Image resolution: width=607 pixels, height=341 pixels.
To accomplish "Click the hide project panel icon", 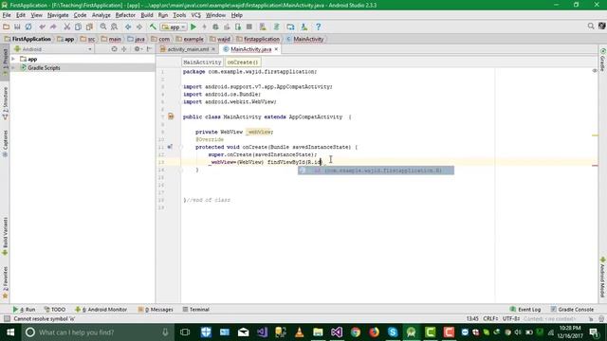I will (149, 49).
